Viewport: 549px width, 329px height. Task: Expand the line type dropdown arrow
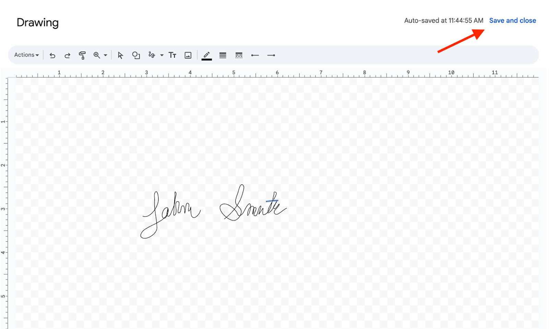coord(162,55)
